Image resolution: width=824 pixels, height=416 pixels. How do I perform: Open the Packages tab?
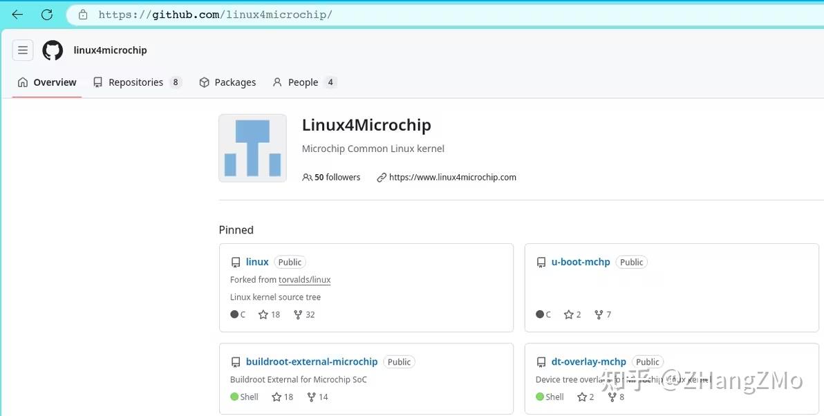(235, 82)
